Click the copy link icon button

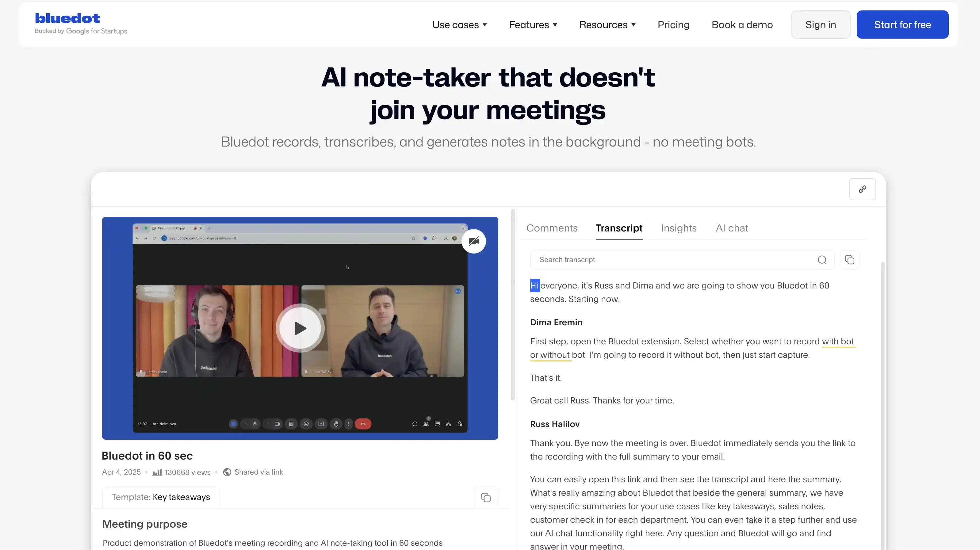coord(862,189)
